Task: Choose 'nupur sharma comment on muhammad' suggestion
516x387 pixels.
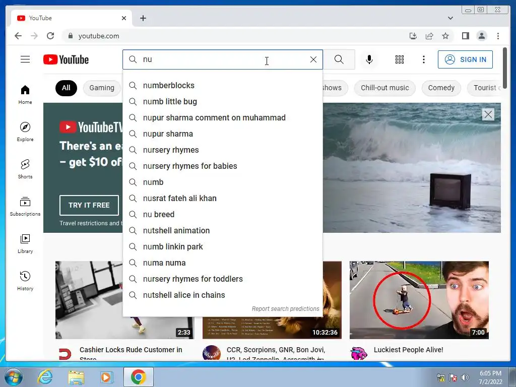Action: (x=223, y=118)
